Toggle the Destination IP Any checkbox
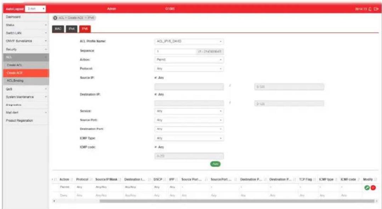The width and height of the screenshot is (382, 209). pyautogui.click(x=156, y=94)
